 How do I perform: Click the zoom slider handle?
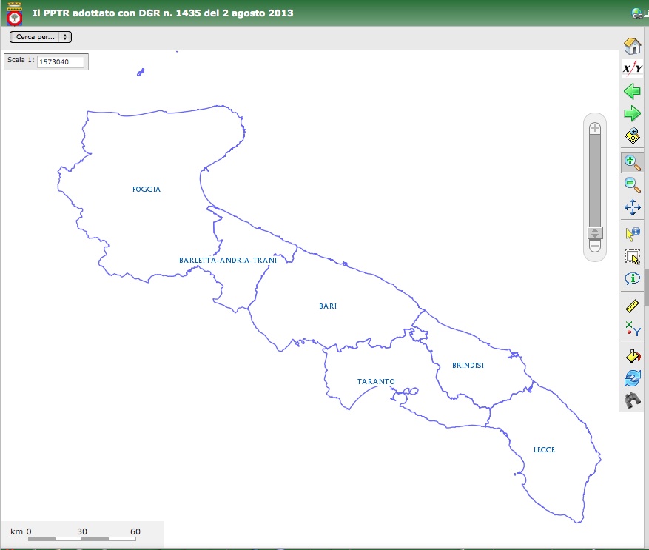click(594, 233)
